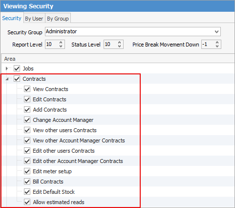This screenshot has width=235, height=208.
Task: Uncheck the Edit meter setup checkbox
Action: tap(27, 171)
